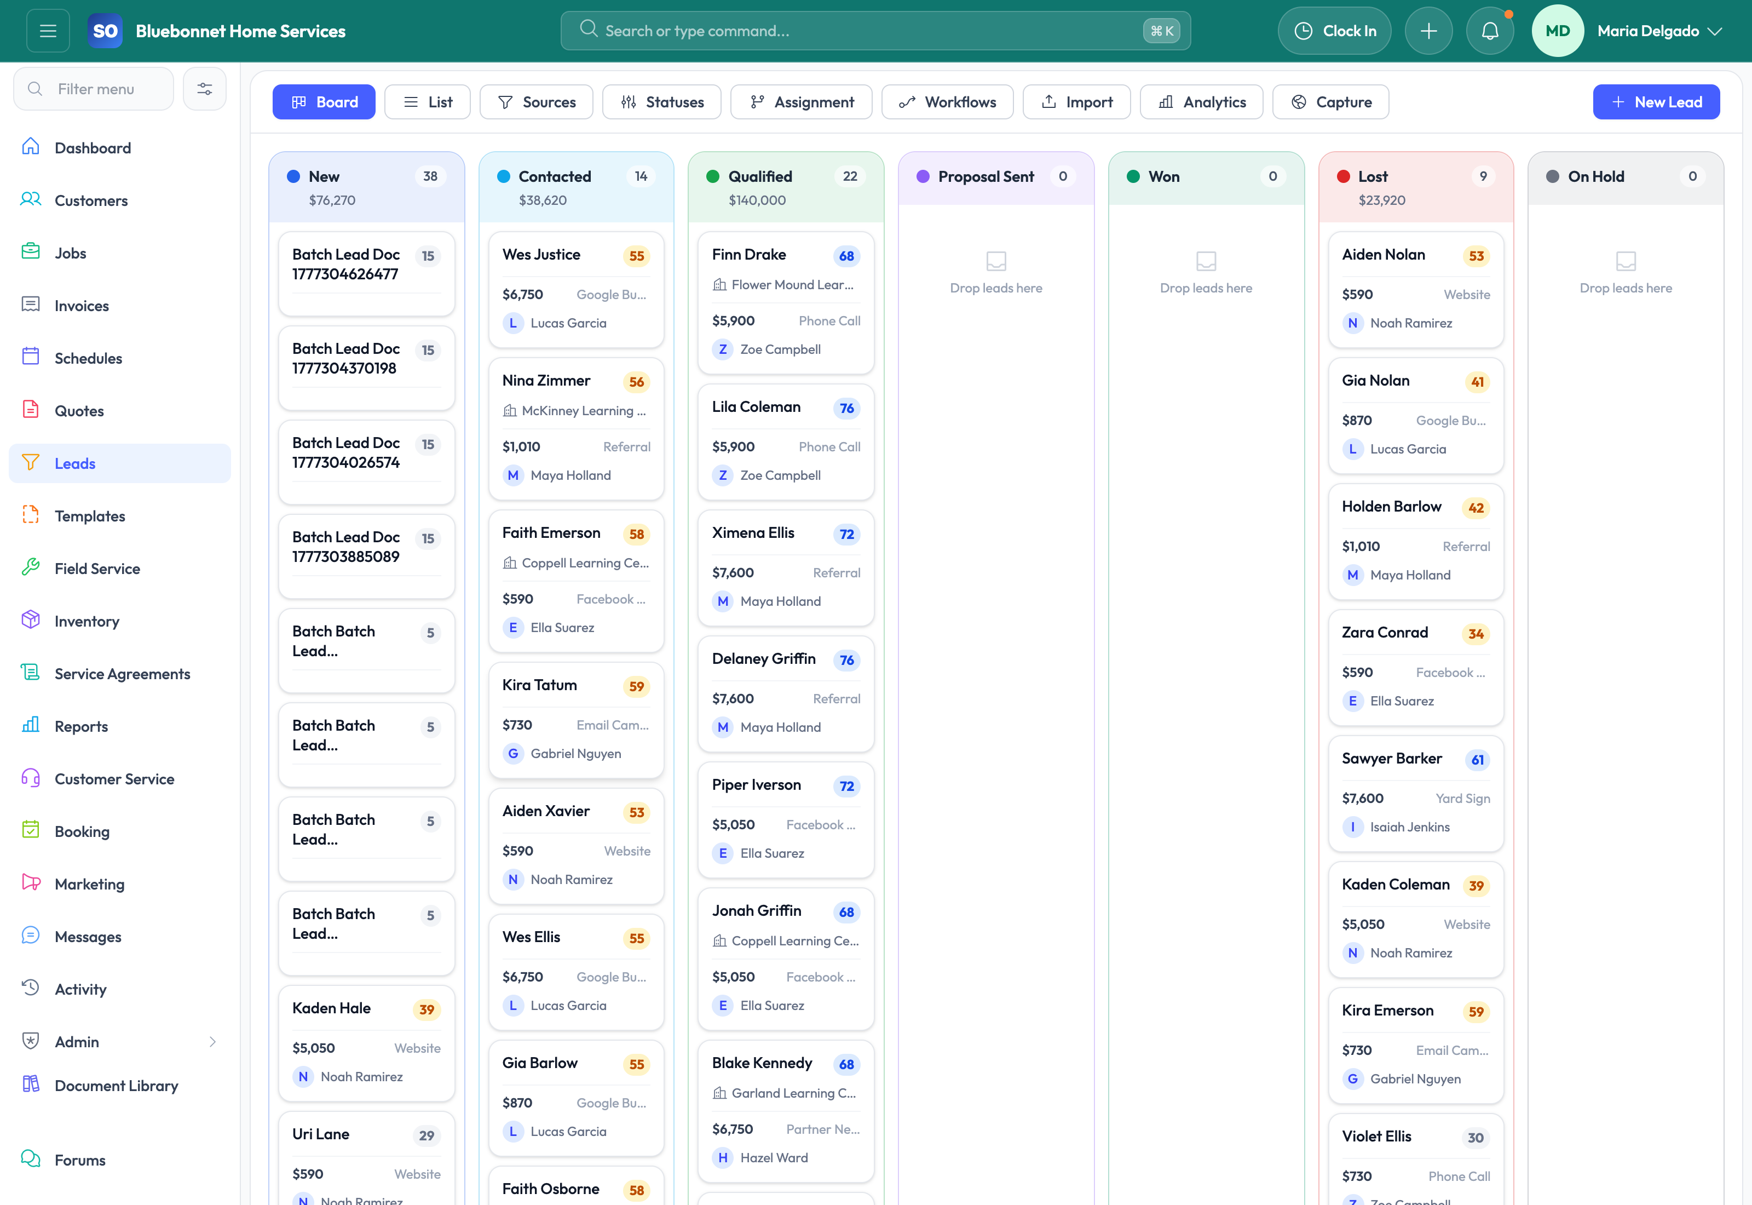The height and width of the screenshot is (1205, 1752).
Task: Open Field Service from the sidebar
Action: click(x=120, y=569)
